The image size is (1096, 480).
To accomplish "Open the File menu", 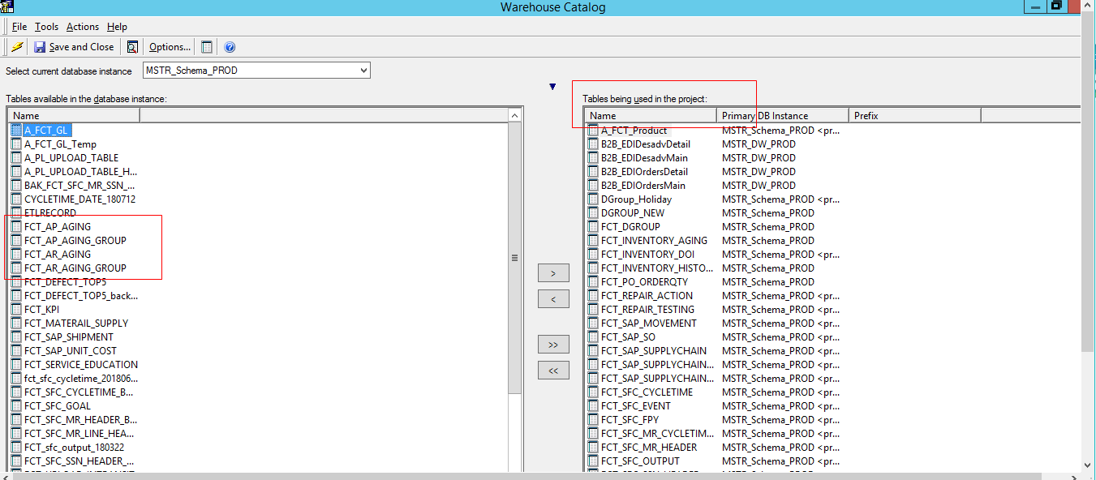I will click(19, 27).
